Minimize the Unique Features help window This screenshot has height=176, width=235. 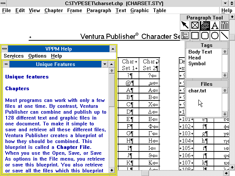(x=105, y=64)
